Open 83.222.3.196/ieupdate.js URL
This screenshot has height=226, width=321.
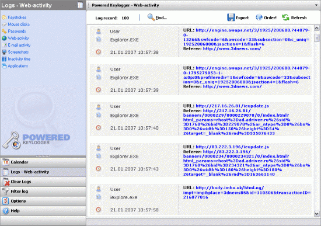[x=232, y=147]
